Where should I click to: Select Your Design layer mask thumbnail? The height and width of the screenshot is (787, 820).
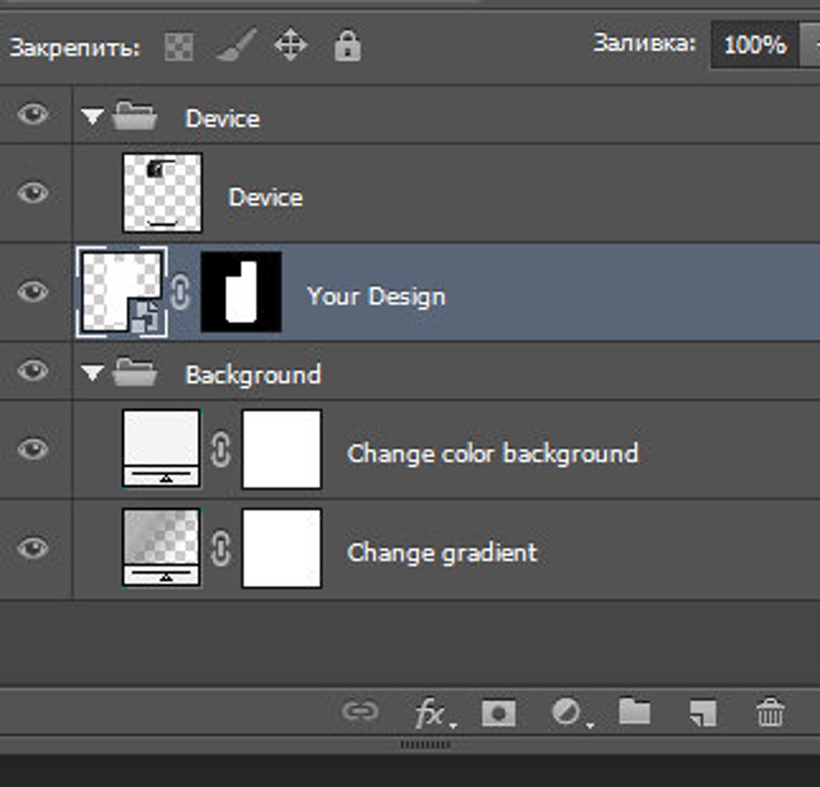(x=241, y=291)
